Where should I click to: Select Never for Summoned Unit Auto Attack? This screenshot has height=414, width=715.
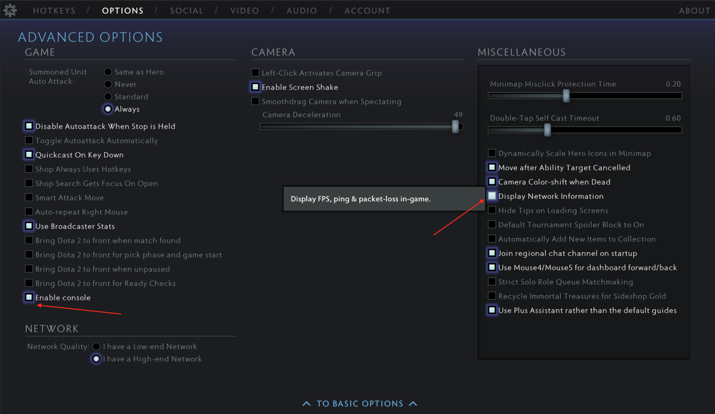[x=108, y=84]
